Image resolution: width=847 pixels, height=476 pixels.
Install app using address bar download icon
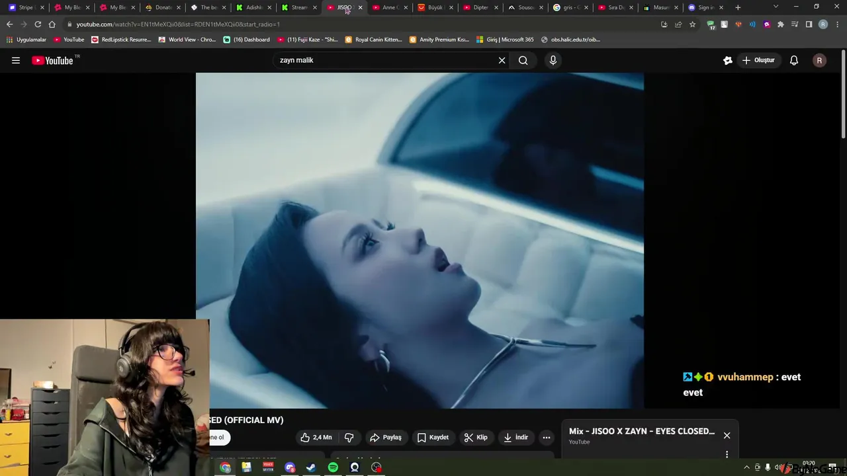coord(664,24)
